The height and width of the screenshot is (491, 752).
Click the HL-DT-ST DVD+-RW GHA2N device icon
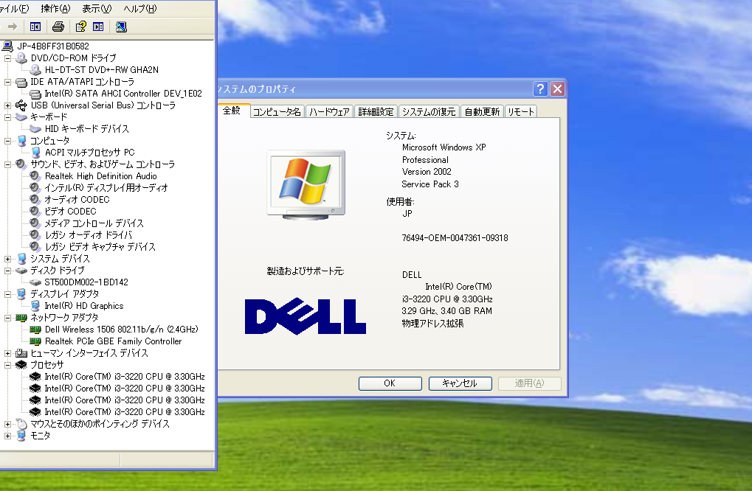point(35,70)
